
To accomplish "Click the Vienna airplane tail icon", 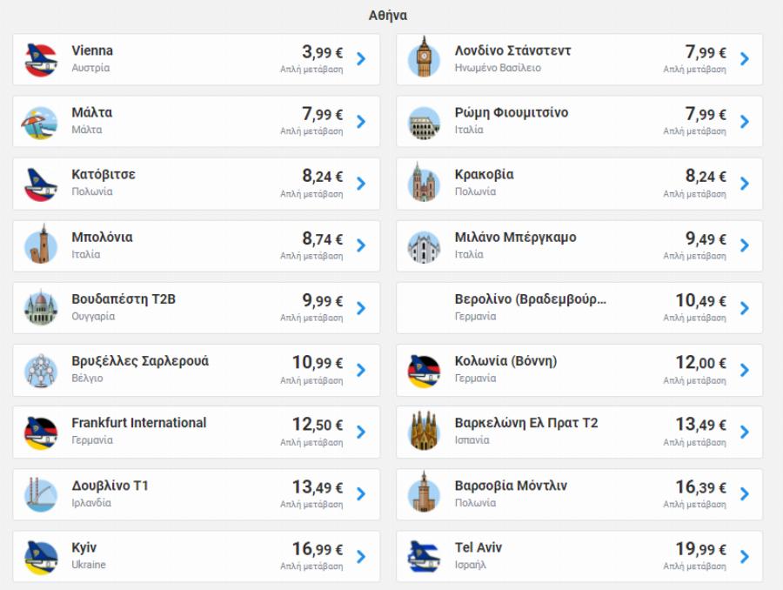I will tap(41, 59).
